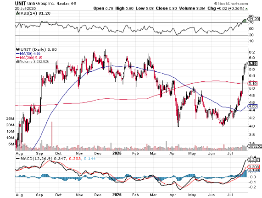Click the 5M volume axis label
The image size is (262, 198).
click(11, 144)
